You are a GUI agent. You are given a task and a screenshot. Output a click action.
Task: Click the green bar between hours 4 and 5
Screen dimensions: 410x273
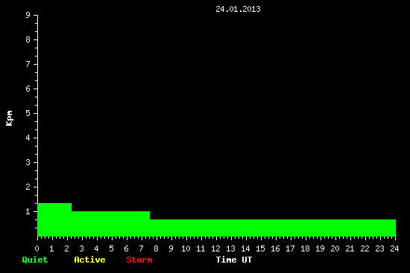110,224
